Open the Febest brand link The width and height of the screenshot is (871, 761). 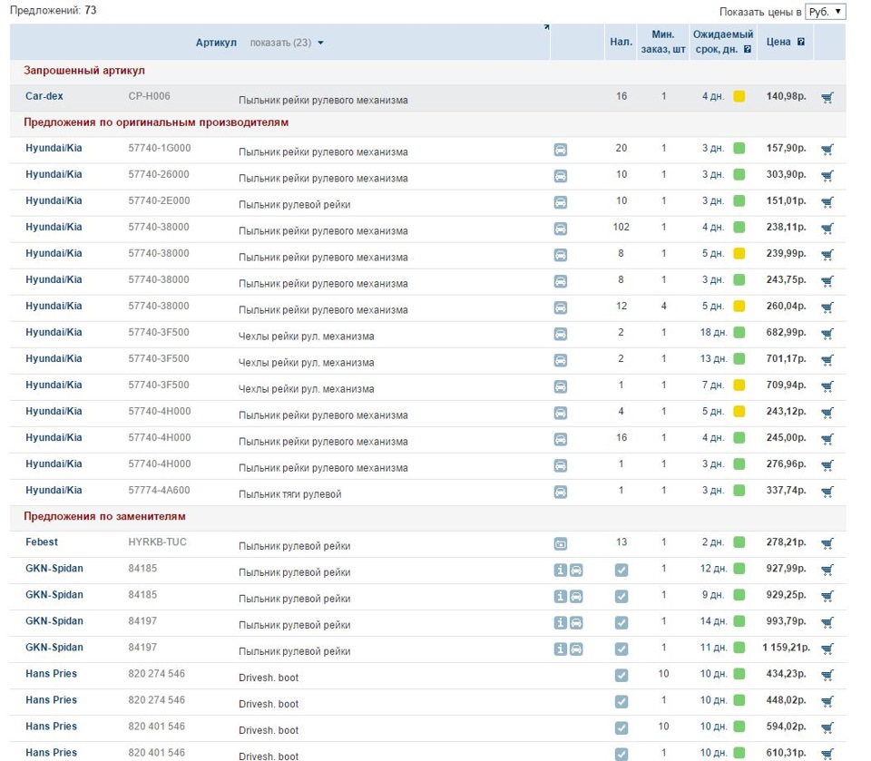coord(42,542)
